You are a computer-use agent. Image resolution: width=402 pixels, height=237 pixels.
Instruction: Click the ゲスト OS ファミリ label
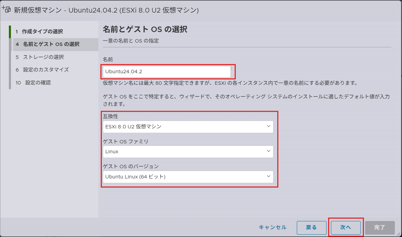coord(126,141)
